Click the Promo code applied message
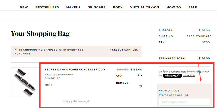Screen dimensions: 217x108 (173, 95)
